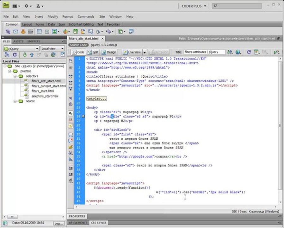Toggle Syntax Error Alerts icon
The width and height of the screenshot is (284, 228).
[71, 126]
